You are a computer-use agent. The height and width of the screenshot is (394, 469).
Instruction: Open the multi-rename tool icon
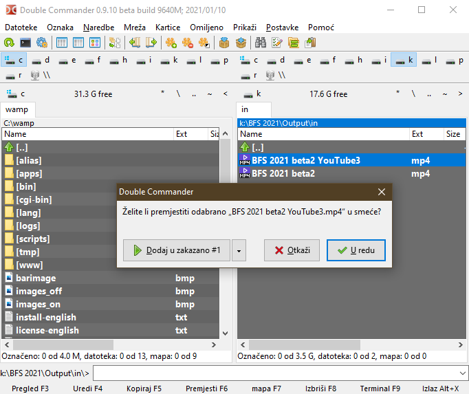(277, 43)
